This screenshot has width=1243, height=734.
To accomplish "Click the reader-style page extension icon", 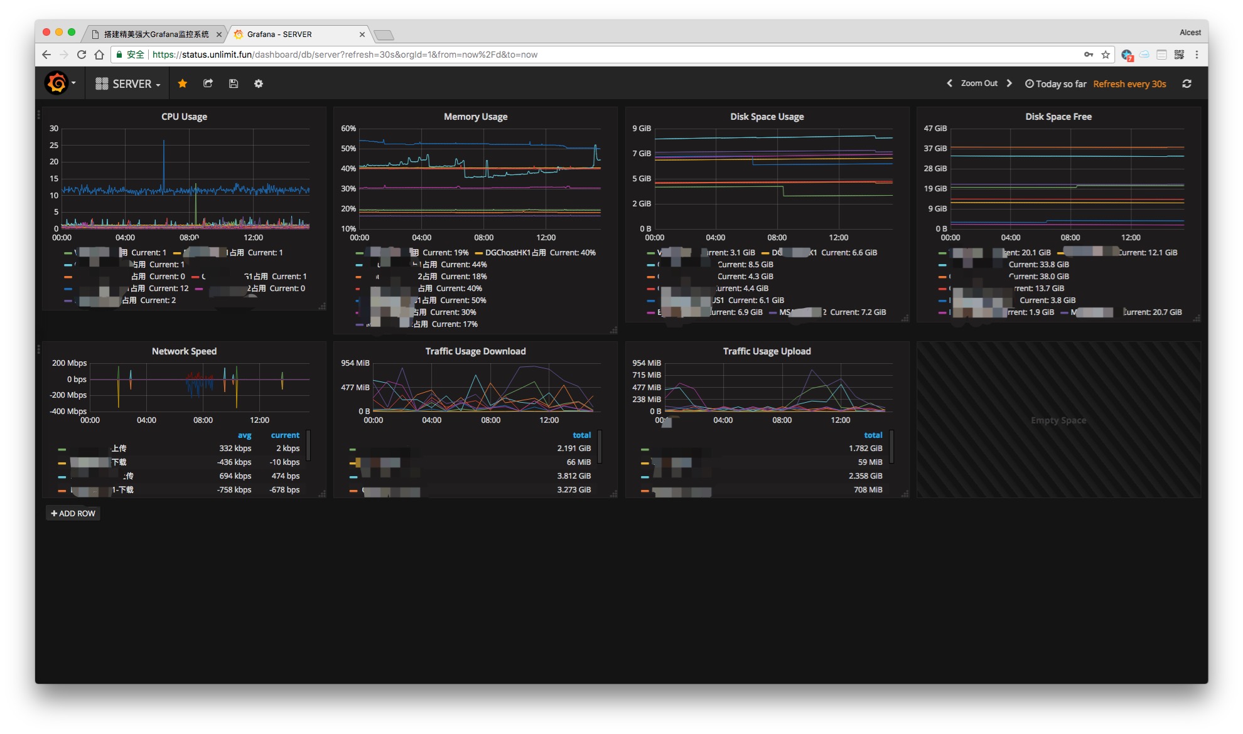I will 1162,55.
